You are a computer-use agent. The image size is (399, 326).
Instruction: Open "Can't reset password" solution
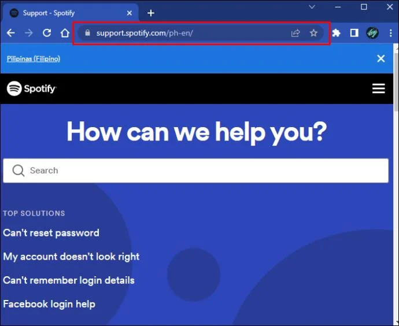51,233
